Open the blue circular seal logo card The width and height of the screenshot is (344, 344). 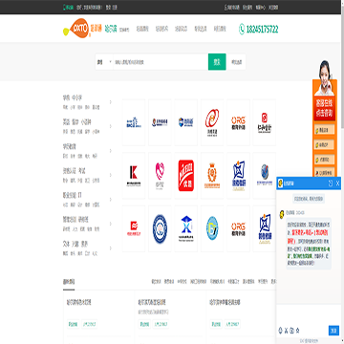click(x=160, y=228)
